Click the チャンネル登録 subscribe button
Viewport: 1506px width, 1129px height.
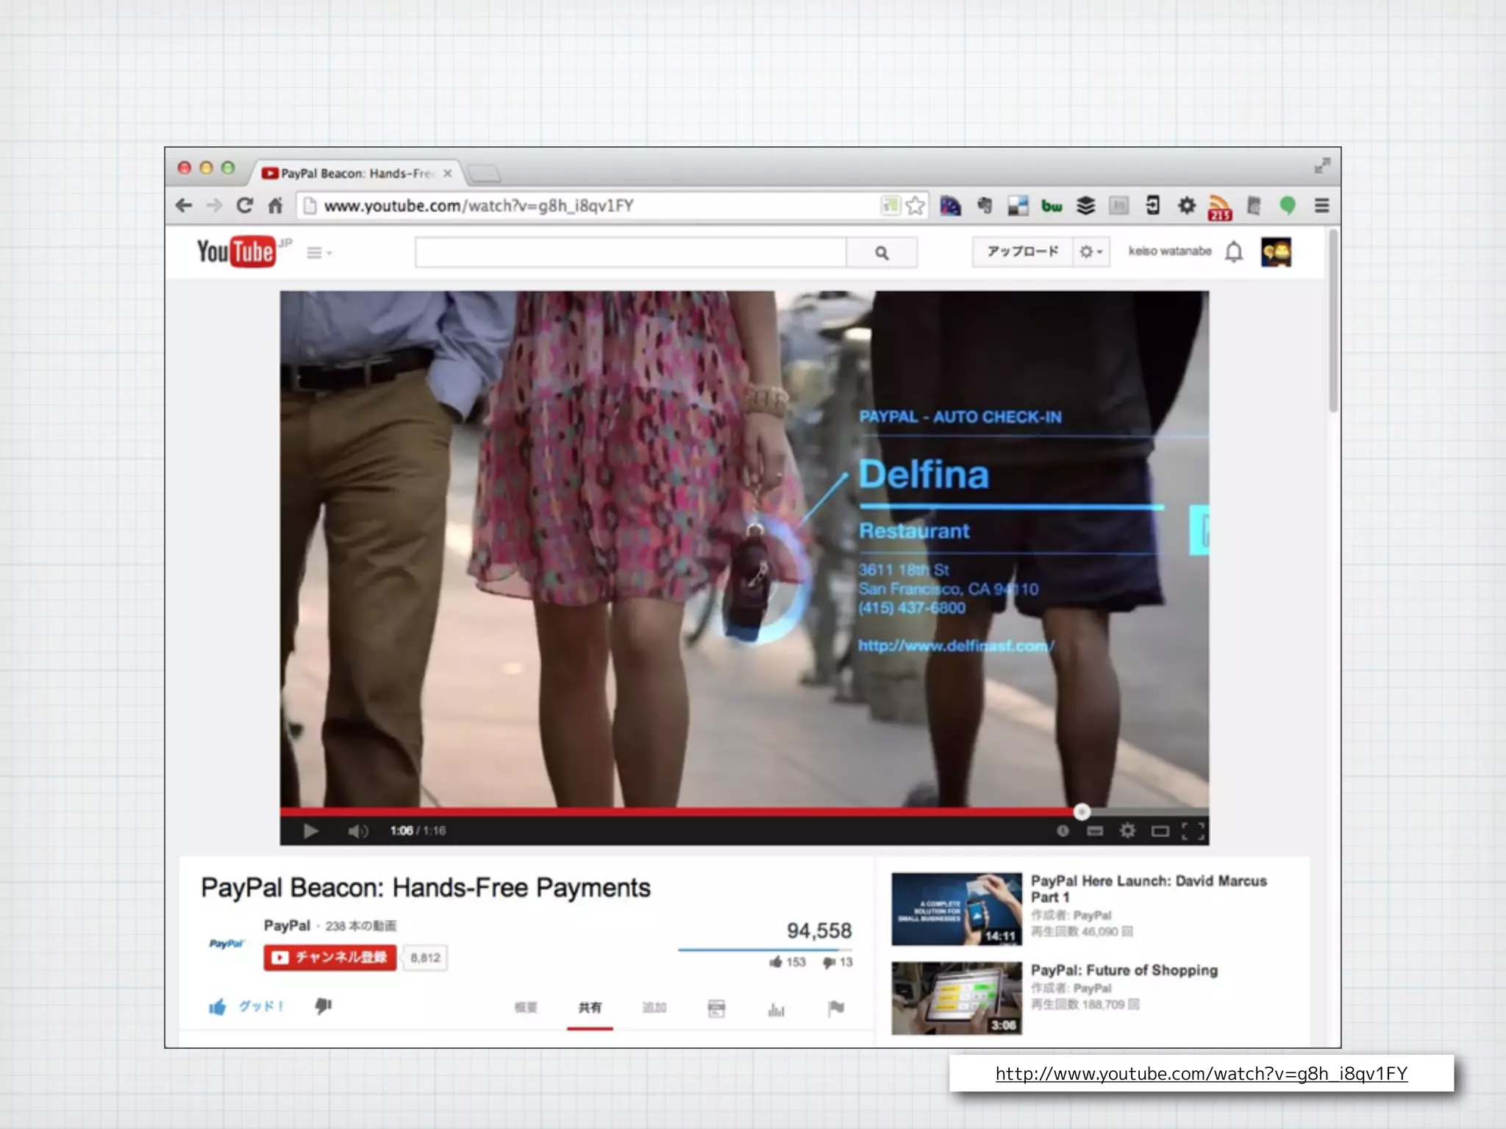330,957
